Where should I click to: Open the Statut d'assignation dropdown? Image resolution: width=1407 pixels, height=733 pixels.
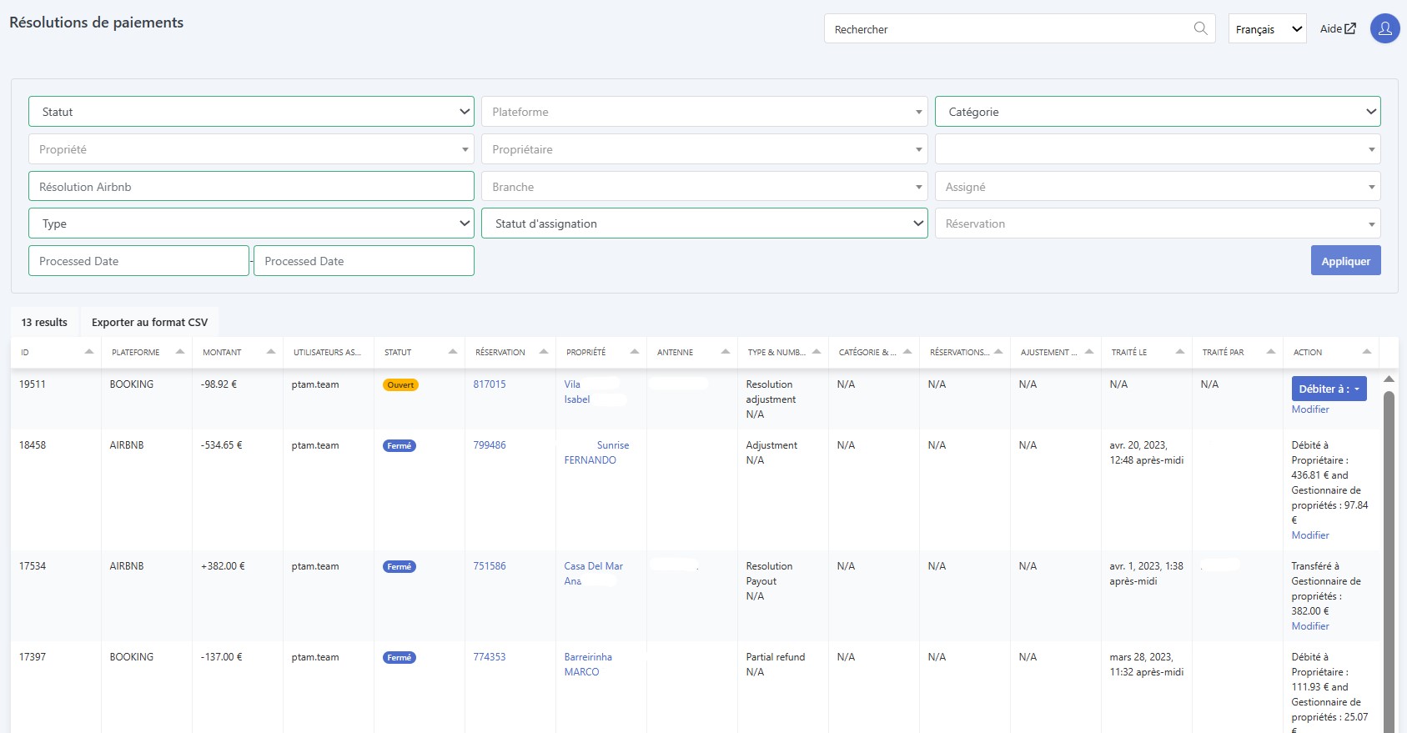(x=705, y=223)
